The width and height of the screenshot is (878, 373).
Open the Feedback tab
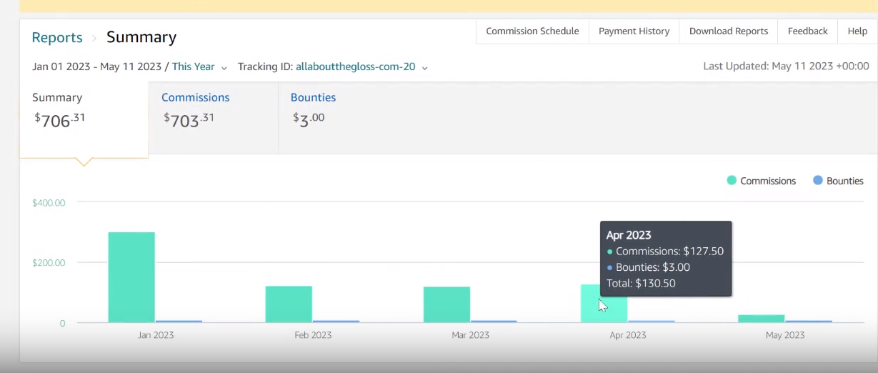807,31
